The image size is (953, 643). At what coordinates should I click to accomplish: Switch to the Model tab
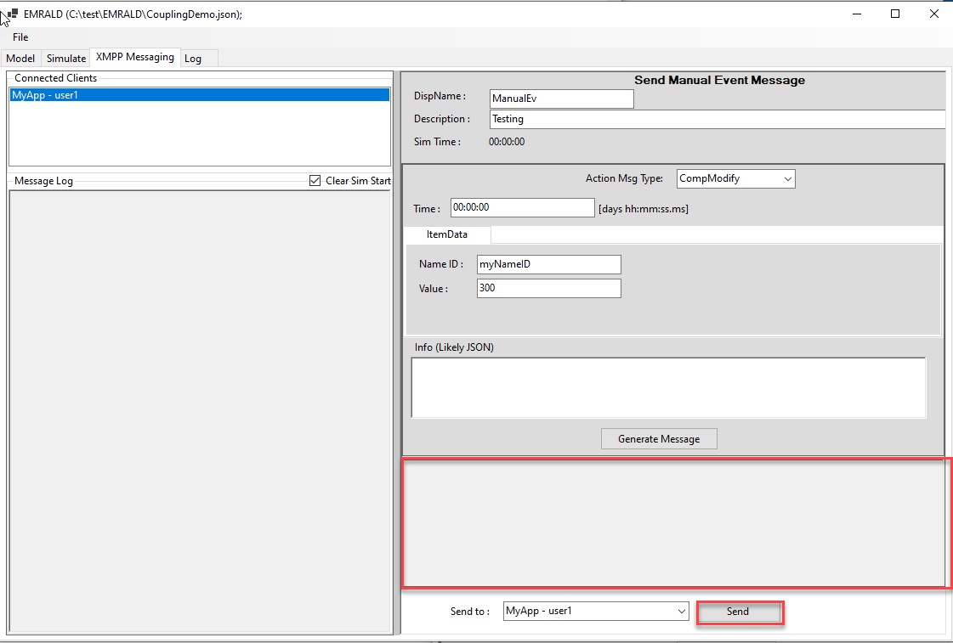pyautogui.click(x=20, y=59)
